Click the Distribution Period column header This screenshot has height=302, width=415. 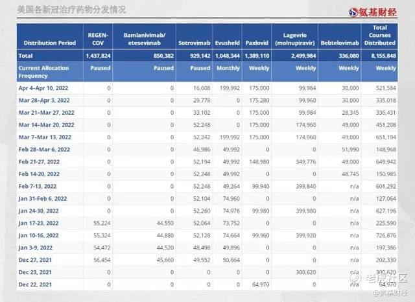pyautogui.click(x=49, y=43)
